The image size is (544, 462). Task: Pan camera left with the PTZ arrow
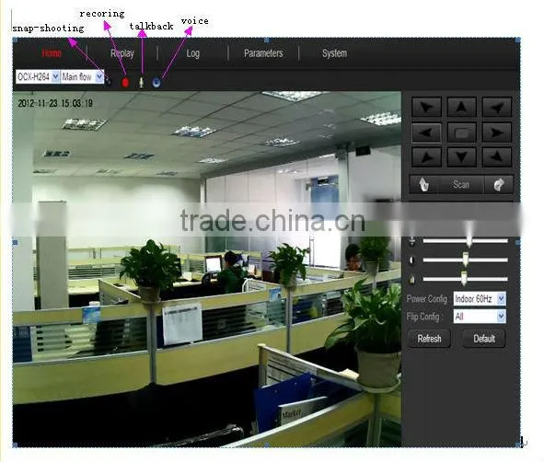tap(426, 133)
